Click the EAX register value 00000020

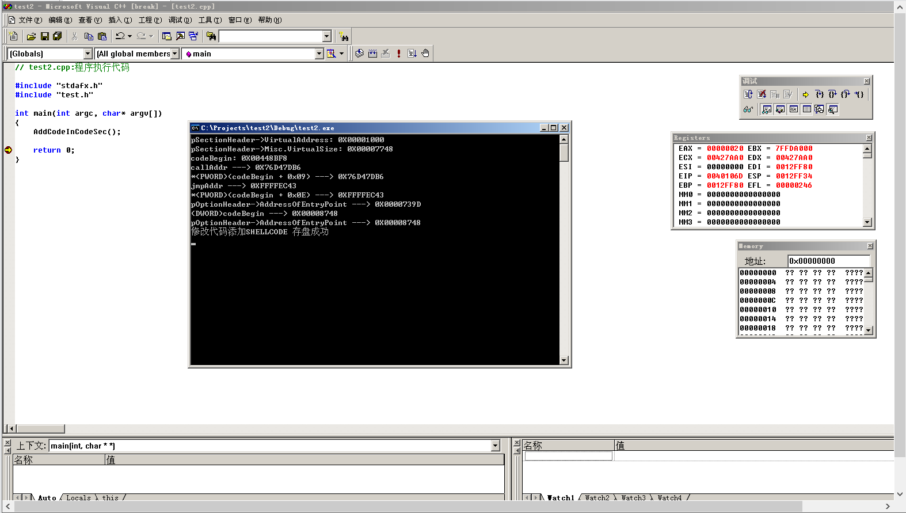pos(725,149)
